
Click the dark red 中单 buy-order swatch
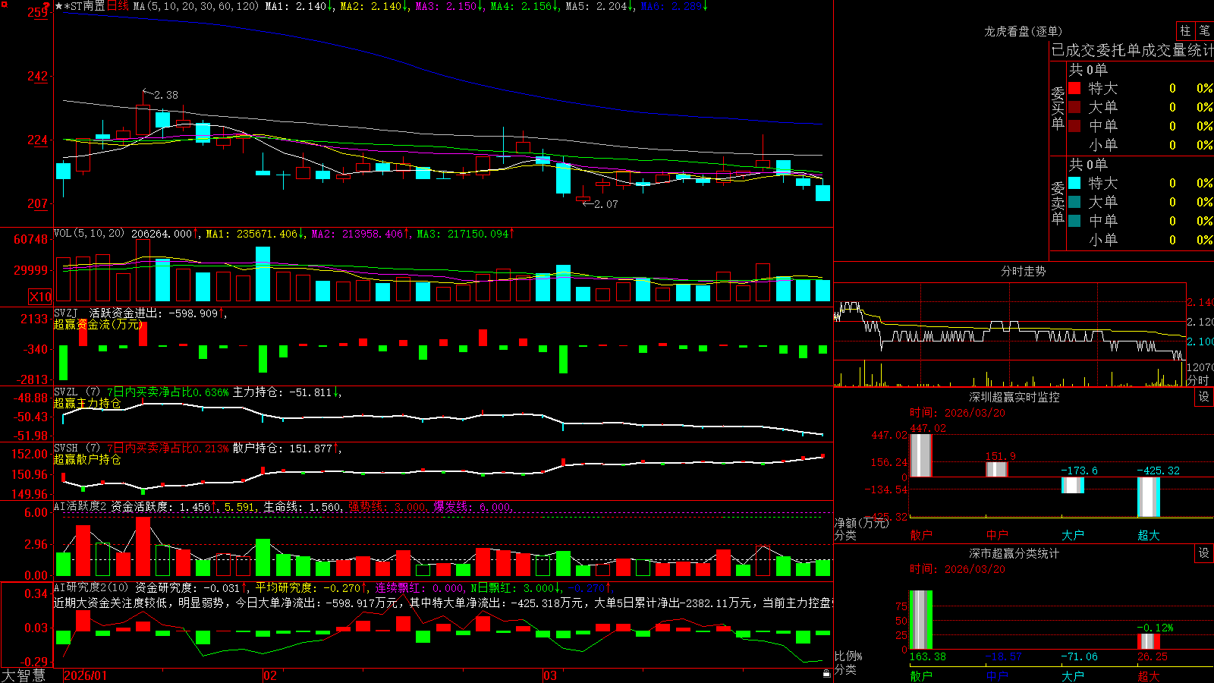point(1074,126)
